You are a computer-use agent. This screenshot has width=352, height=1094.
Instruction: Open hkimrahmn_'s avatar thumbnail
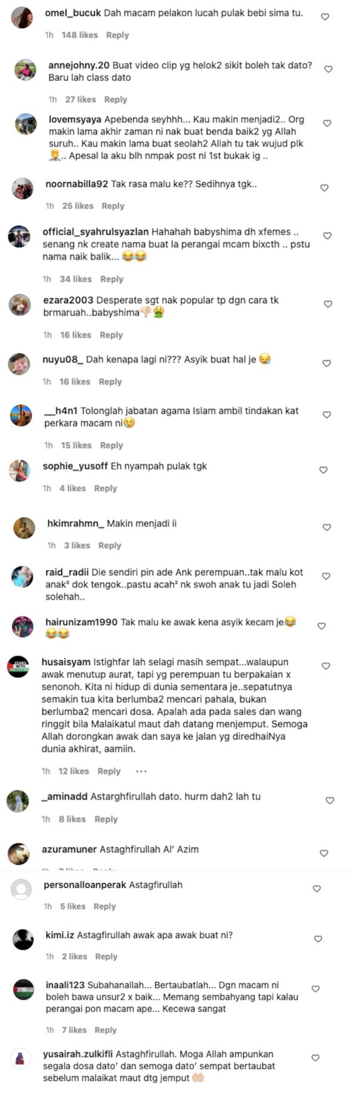tap(24, 528)
